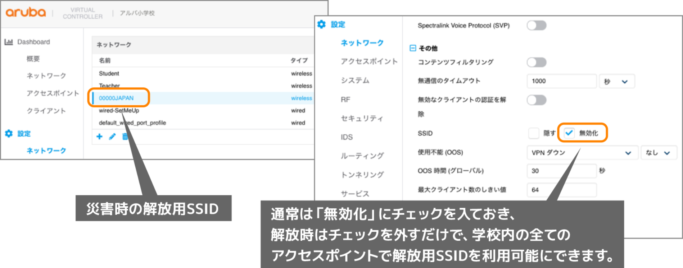The image size is (683, 268).
Task: Open ネットワーク under Dashboard
Action: click(x=46, y=76)
